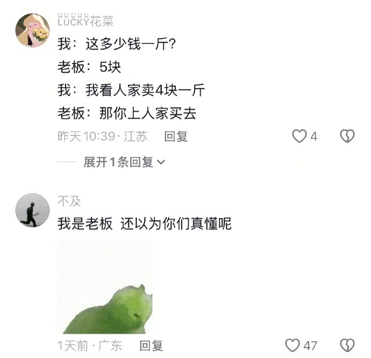Open 不及 running man avatar
The width and height of the screenshot is (371, 358).
pyautogui.click(x=32, y=210)
